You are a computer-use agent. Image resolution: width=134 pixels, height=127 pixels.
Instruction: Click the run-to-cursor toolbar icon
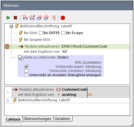point(54,18)
